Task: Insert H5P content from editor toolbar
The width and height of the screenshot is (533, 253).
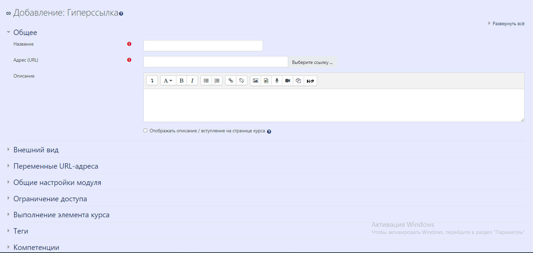Action: 310,81
